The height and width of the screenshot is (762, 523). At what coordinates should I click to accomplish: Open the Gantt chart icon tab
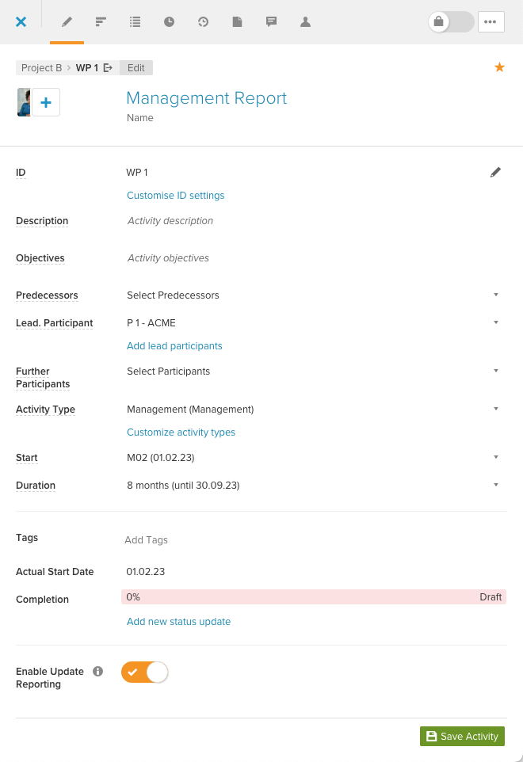click(x=101, y=22)
